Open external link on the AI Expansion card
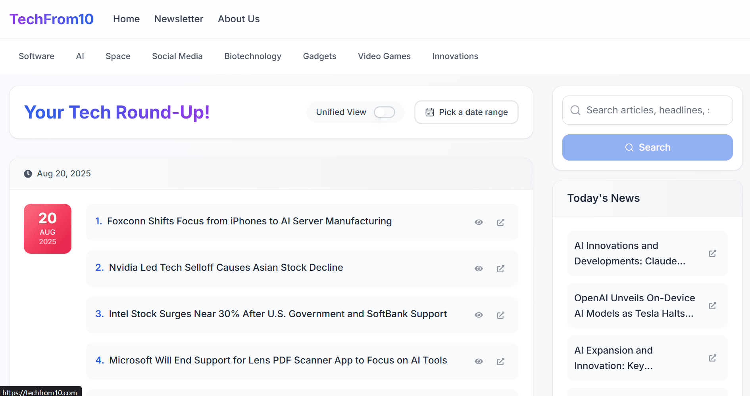Image resolution: width=750 pixels, height=396 pixels. (713, 358)
